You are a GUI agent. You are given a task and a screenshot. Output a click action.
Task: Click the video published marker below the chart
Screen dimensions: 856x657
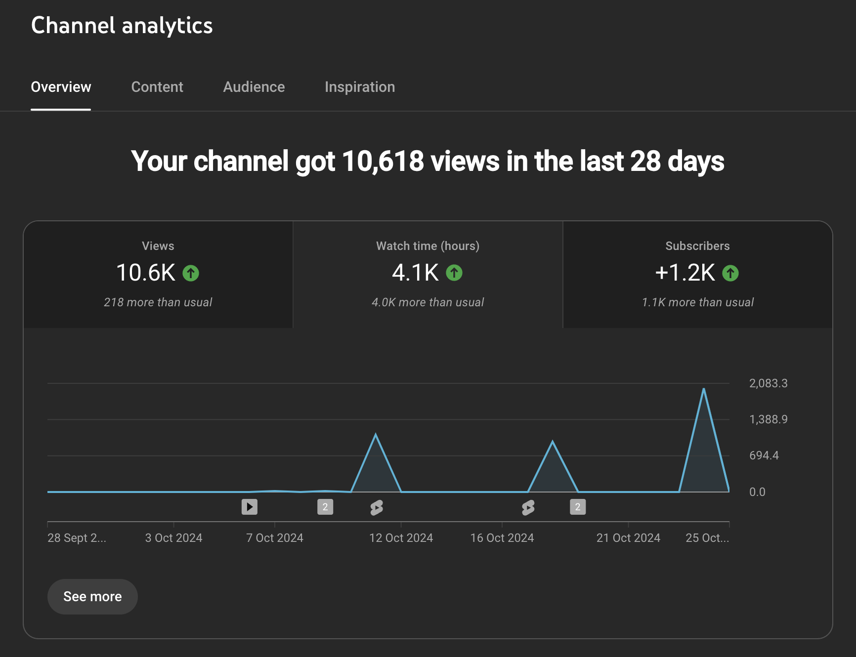pyautogui.click(x=249, y=507)
